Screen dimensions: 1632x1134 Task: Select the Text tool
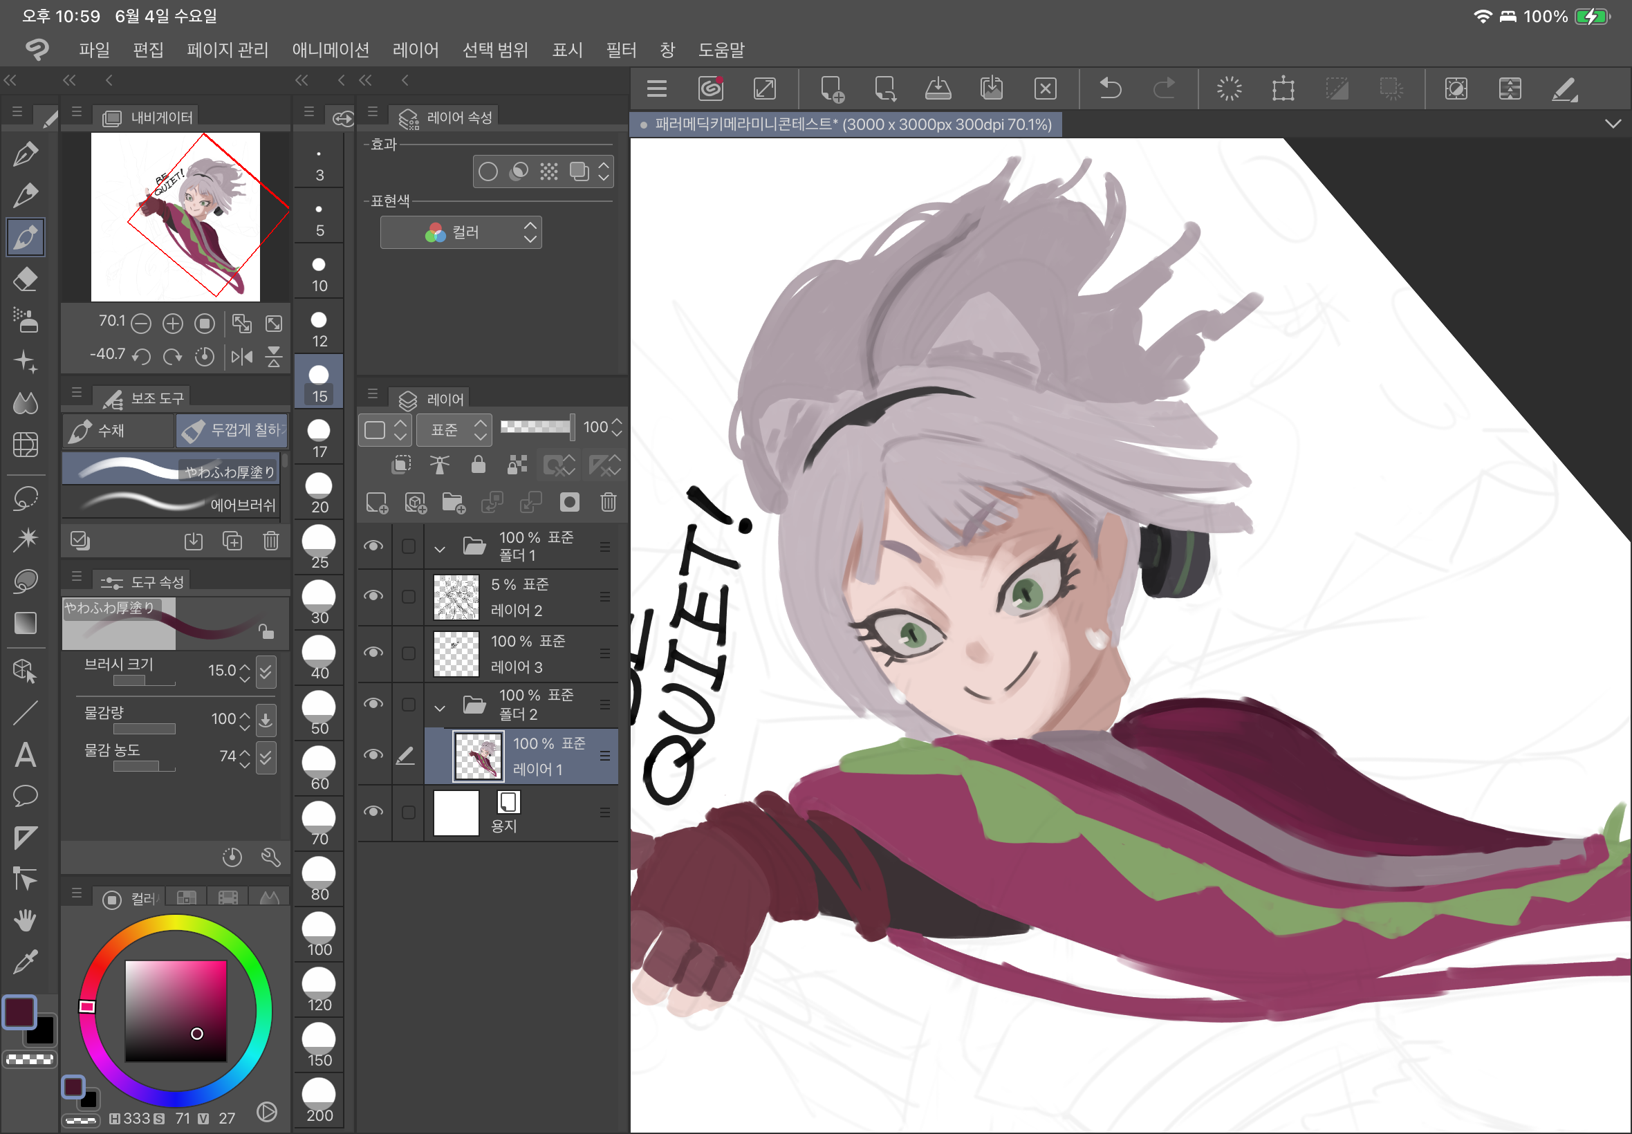pyautogui.click(x=26, y=754)
